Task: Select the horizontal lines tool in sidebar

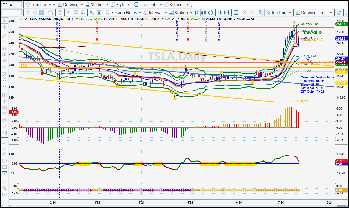Action: point(4,114)
